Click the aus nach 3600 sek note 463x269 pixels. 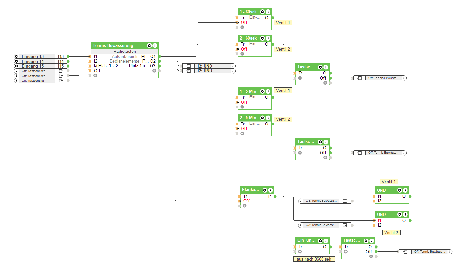click(314, 259)
